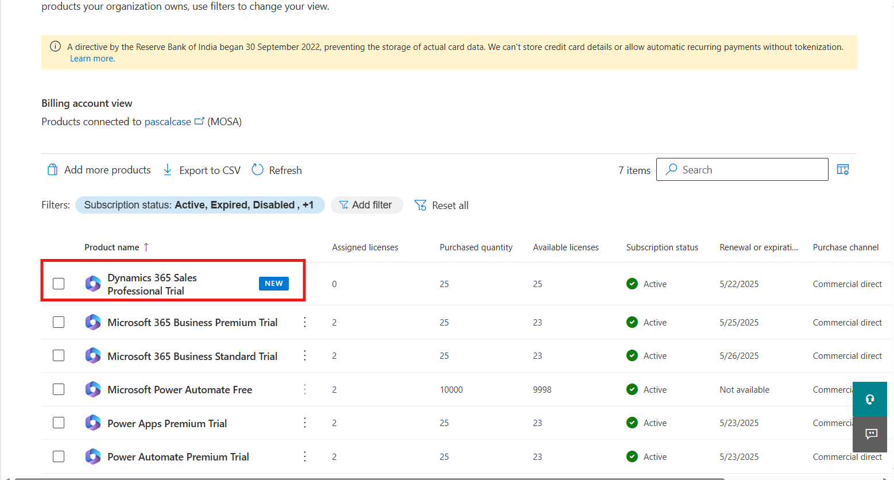Click the info icon in the yellow banner
The width and height of the screenshot is (894, 480).
(55, 47)
